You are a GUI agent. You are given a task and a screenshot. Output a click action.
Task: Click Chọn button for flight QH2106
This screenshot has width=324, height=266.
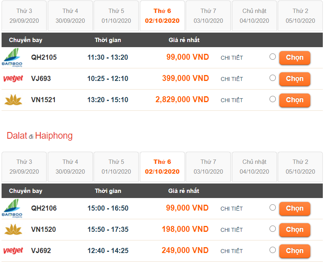click(x=295, y=209)
